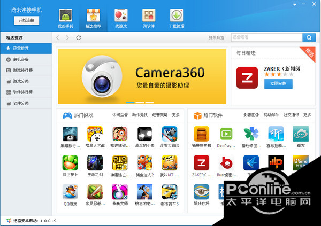Click the 影音图像 software category link

click(251, 115)
